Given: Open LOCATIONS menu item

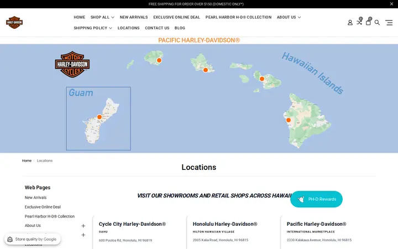Looking at the screenshot, I should [x=128, y=28].
